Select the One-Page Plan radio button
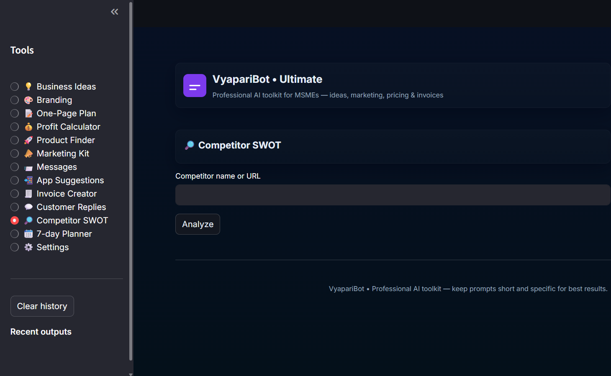The image size is (611, 376). pyautogui.click(x=15, y=113)
